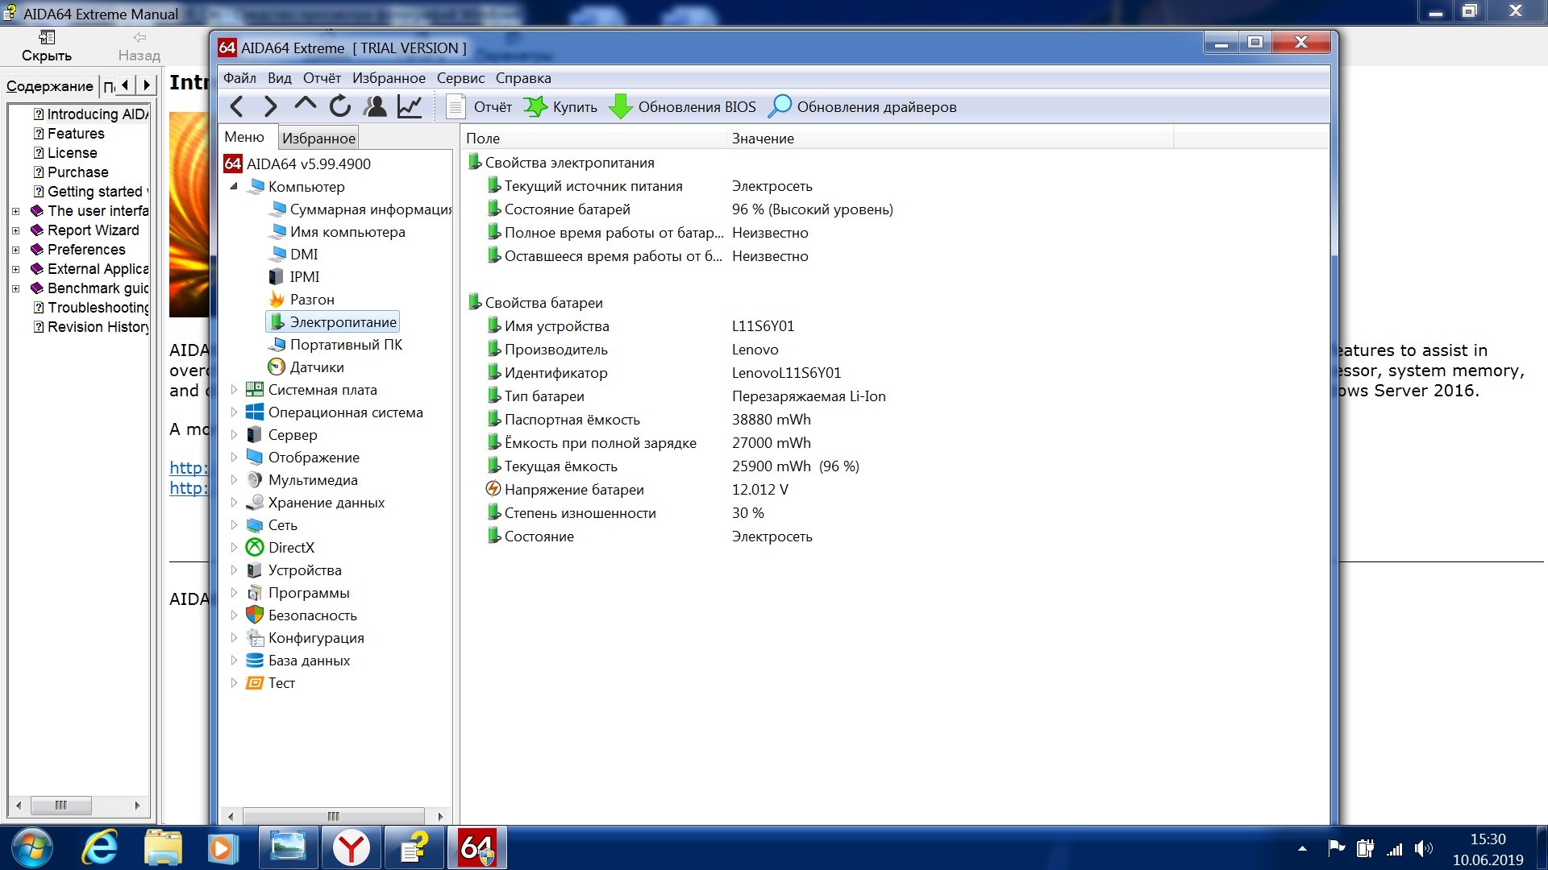Viewport: 1548px width, 870px height.
Task: Open the Вид menu
Action: 280,78
